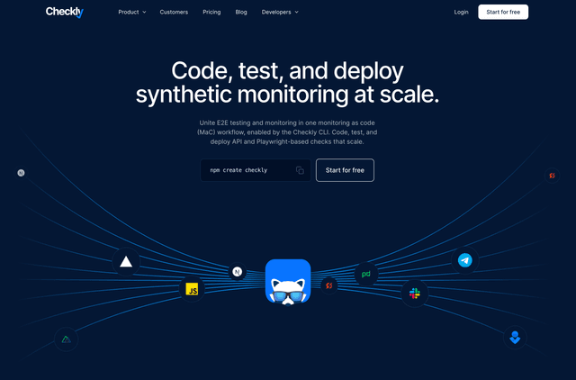Viewport: 576px width, 380px height.
Task: Click the Checkly logo
Action: pyautogui.click(x=64, y=12)
